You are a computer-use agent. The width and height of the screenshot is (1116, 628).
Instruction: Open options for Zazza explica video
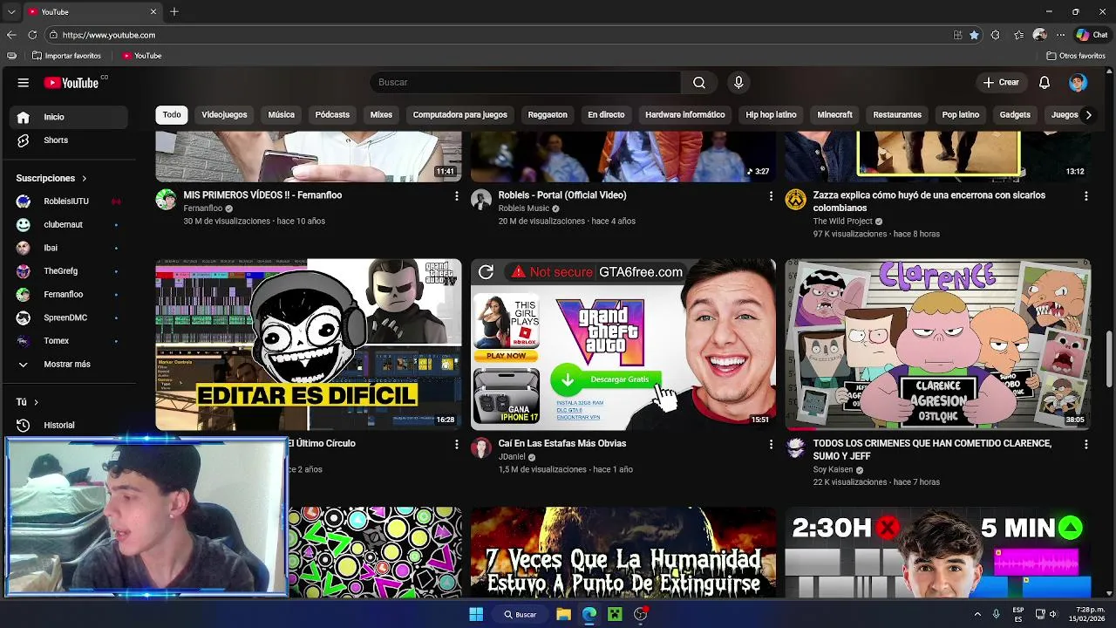1085,196
